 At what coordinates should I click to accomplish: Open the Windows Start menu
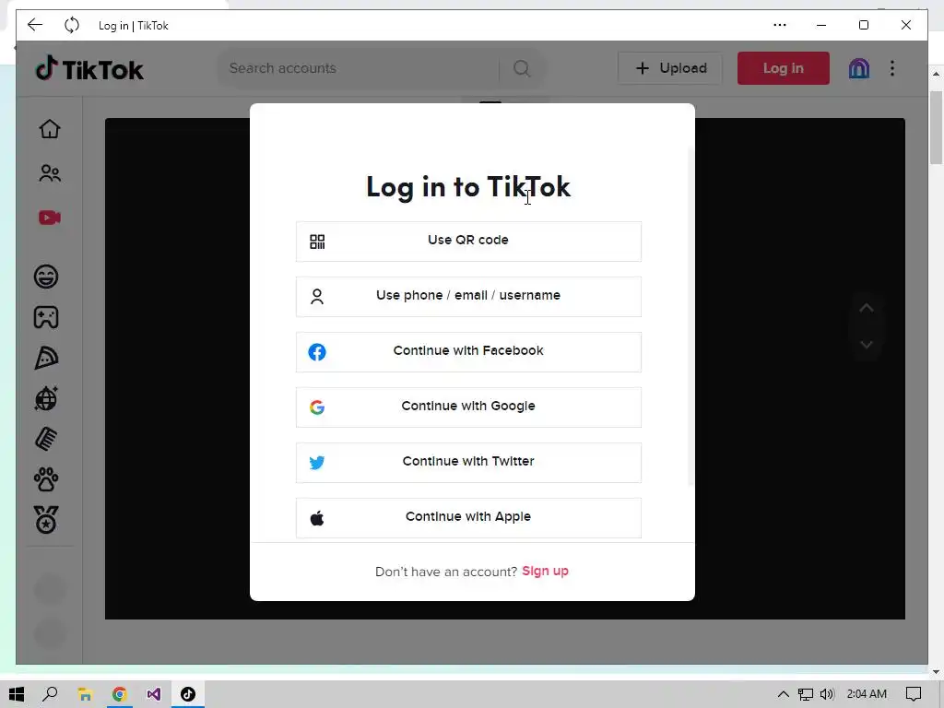click(17, 694)
